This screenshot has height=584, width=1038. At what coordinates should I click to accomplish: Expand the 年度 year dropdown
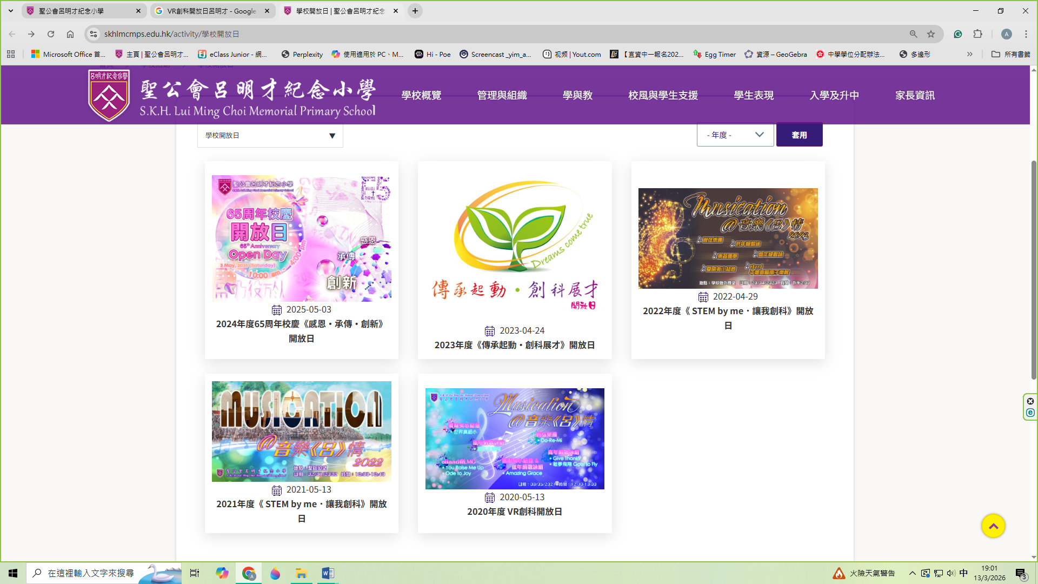pos(735,135)
